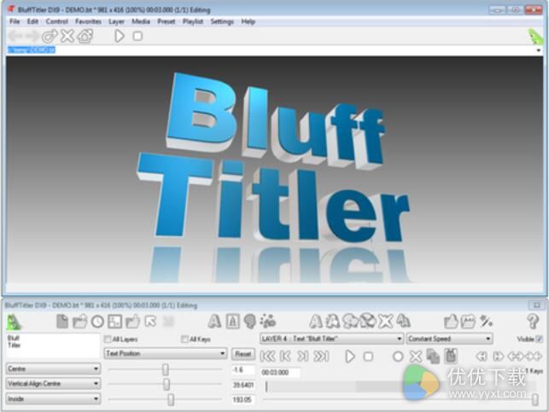The height and width of the screenshot is (412, 549).
Task: Click the green frog icon at top right
Action: (x=535, y=37)
